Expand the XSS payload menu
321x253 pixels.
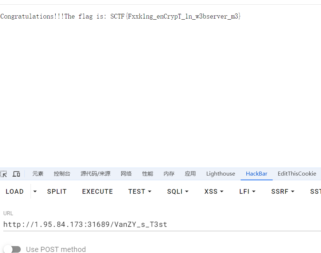coord(214,191)
